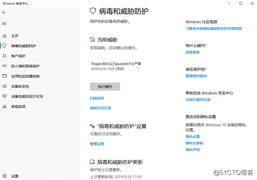257x180 pixels.
Task: Open the 隐私设置 link
Action: 193,137
